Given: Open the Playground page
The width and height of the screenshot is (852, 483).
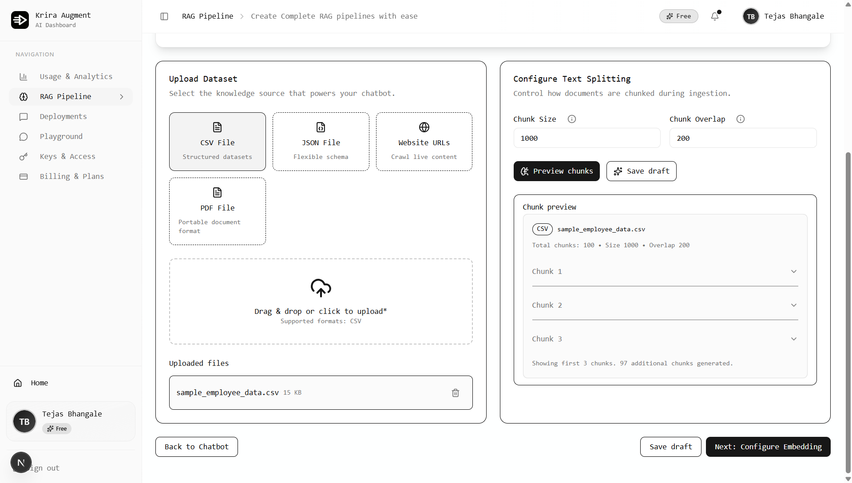Looking at the screenshot, I should pos(71,137).
